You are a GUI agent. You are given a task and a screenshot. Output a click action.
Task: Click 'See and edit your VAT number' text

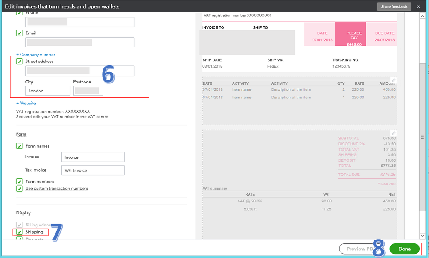tap(62, 117)
